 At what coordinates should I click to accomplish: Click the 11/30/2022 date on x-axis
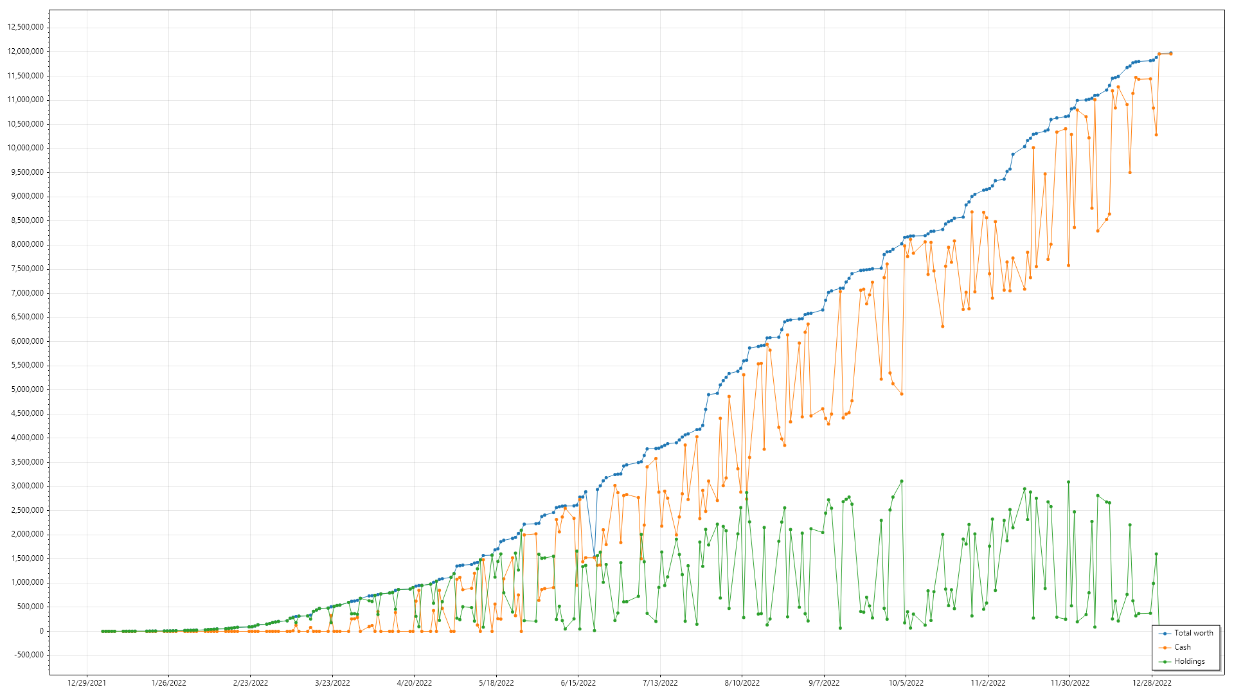(1070, 683)
